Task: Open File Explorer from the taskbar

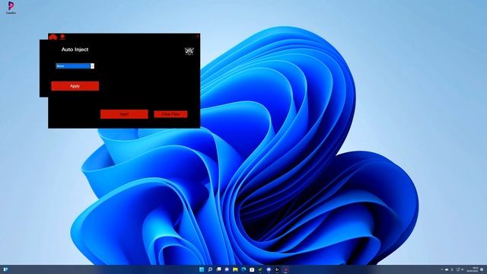Action: pyautogui.click(x=235, y=269)
